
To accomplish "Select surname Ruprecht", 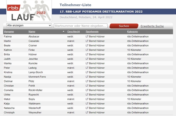I will [x=34, y=95].
